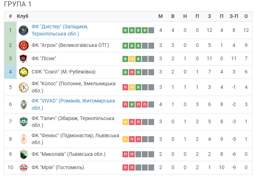Click the Миколаїв club crest
Viewport: 255px width, 177px height.
tap(24, 154)
